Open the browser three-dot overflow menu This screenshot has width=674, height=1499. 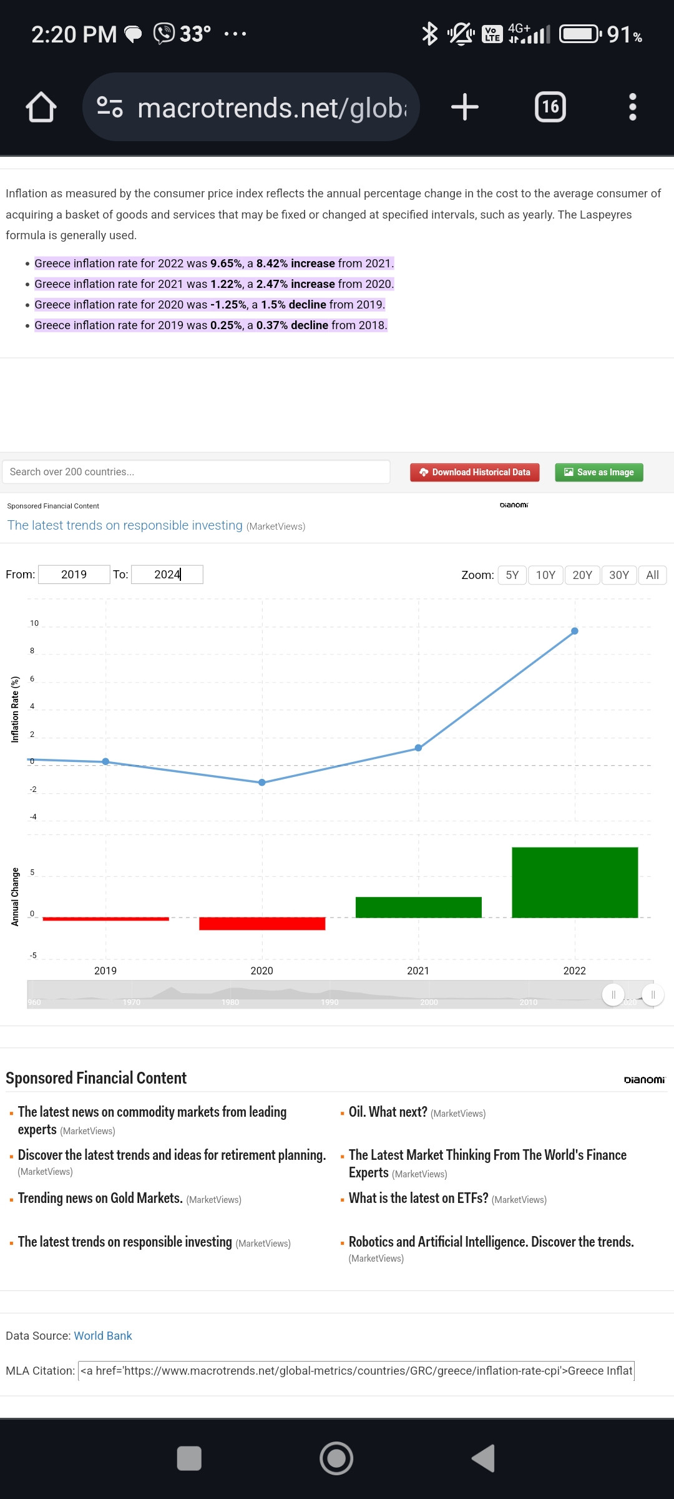(x=632, y=107)
